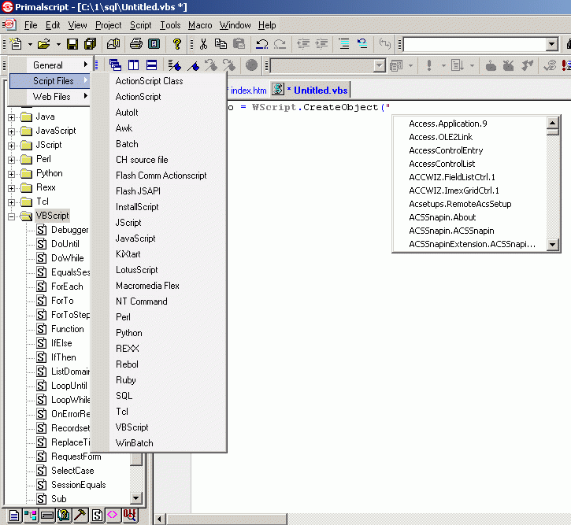The width and height of the screenshot is (571, 525).
Task: Click tree panel scroll down arrow
Action: pyautogui.click(x=135, y=497)
